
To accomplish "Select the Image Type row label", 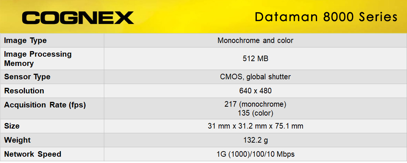I will point(25,41).
